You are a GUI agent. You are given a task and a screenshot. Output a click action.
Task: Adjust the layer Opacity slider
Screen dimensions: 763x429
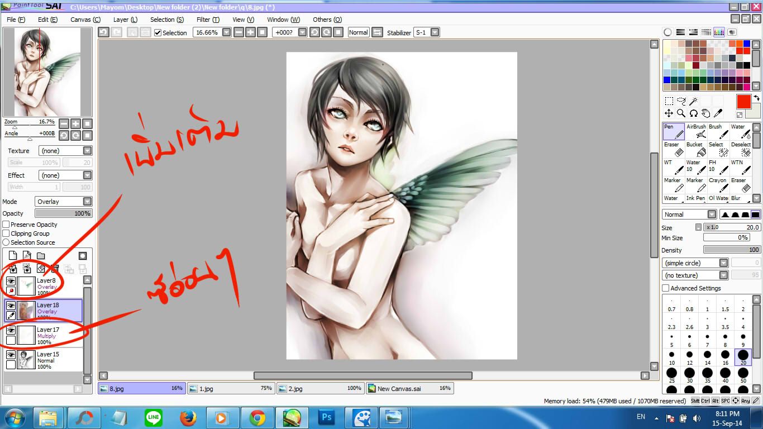(x=63, y=213)
